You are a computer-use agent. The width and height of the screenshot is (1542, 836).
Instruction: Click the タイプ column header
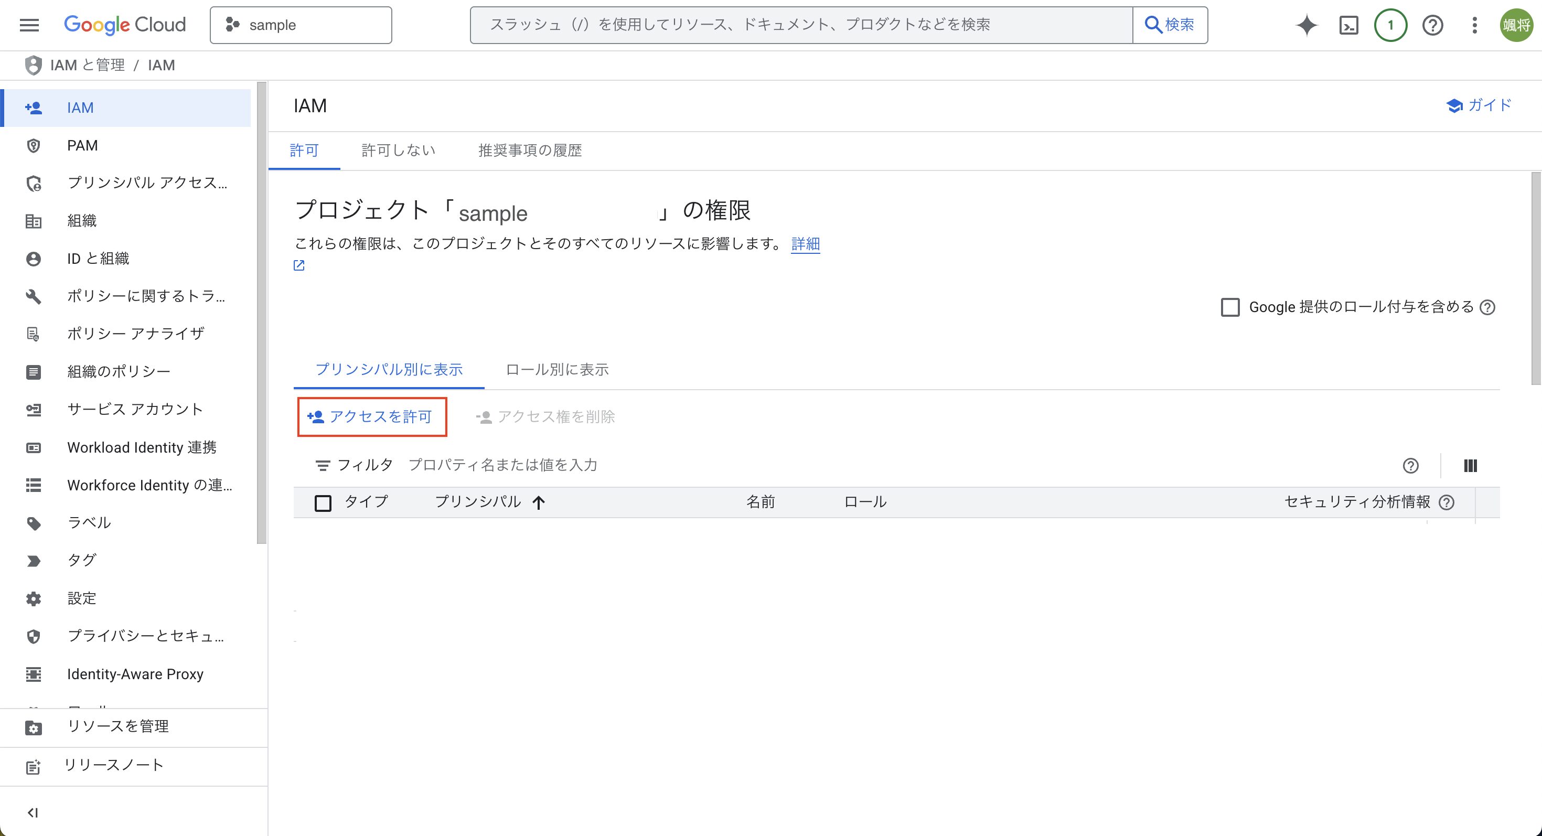(x=366, y=501)
